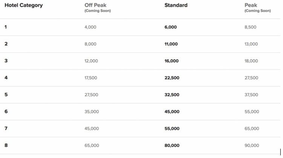The height and width of the screenshot is (158, 283).
Task: Click the 4,000 Off Peak value
Action: pyautogui.click(x=90, y=27)
